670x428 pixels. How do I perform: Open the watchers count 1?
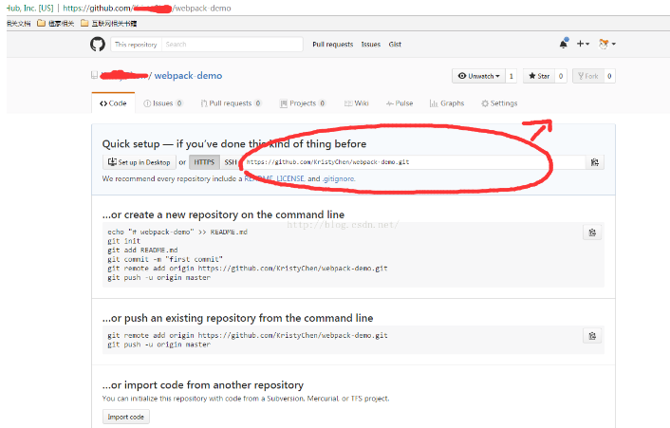[512, 76]
